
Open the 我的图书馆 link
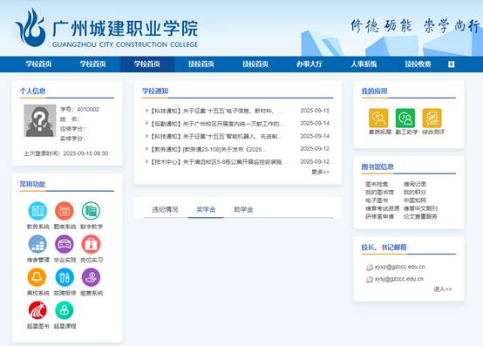click(379, 192)
